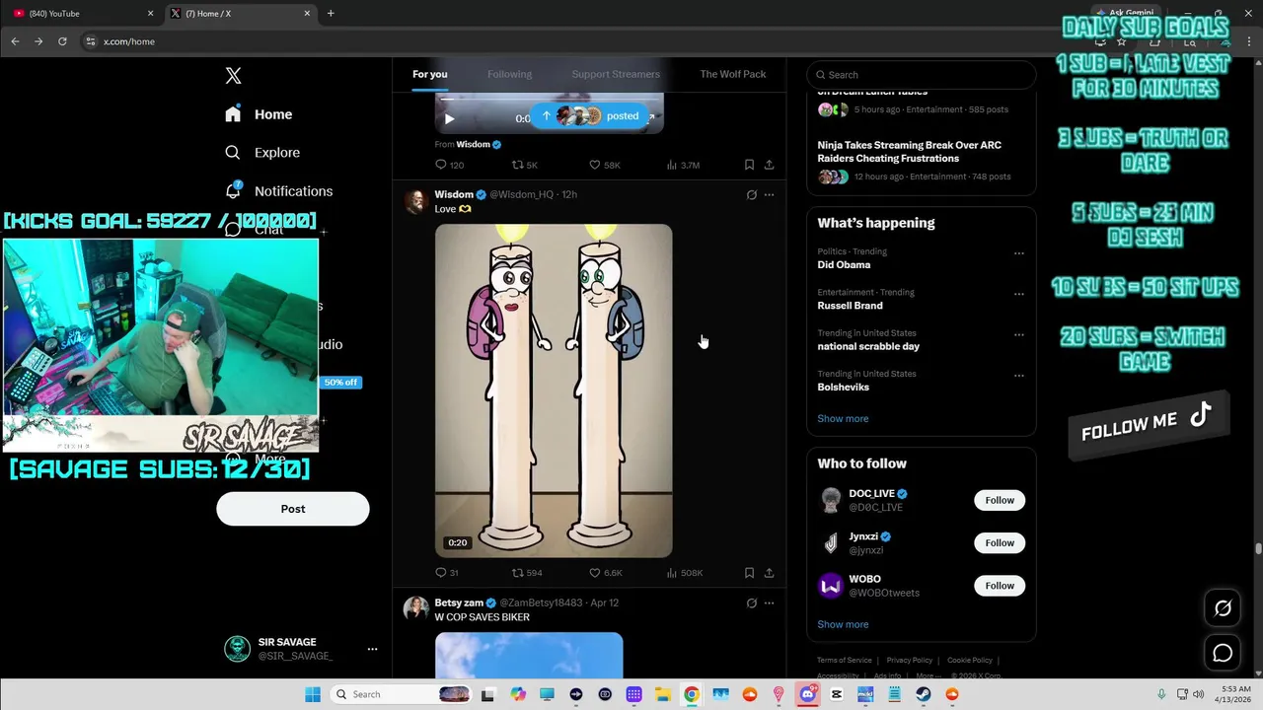1263x710 pixels.
Task: Click the new posts 'posted' pill
Action: 591,115
